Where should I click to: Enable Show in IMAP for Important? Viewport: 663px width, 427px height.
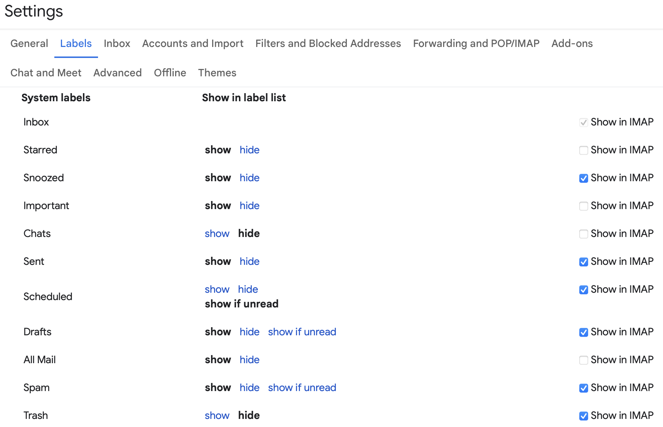click(584, 206)
